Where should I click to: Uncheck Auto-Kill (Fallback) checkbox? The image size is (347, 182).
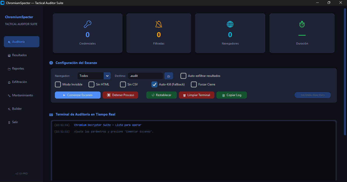point(154,84)
